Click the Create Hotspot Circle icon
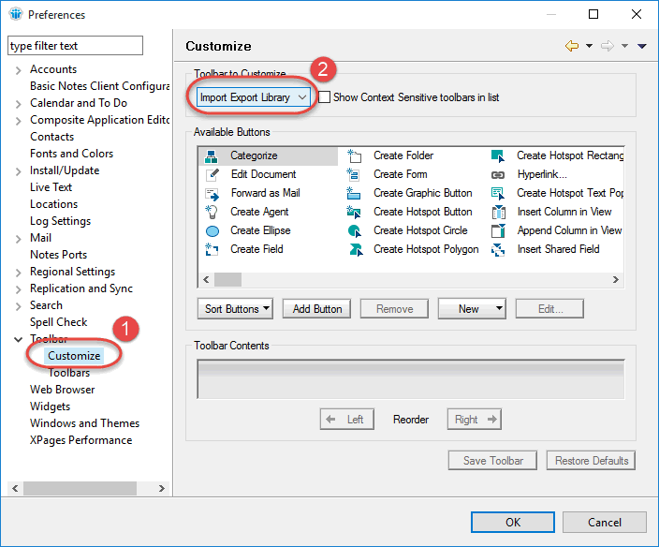Viewport: 659px width, 547px height. click(x=354, y=230)
